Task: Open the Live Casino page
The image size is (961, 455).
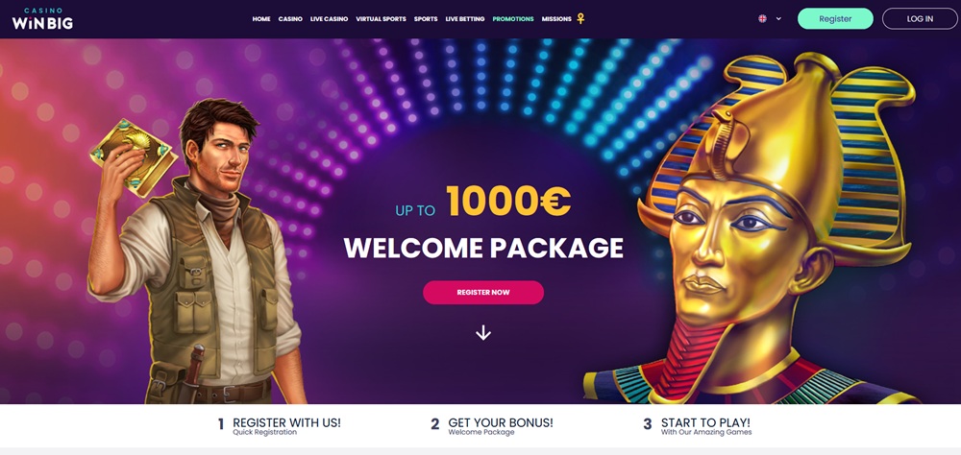Action: (x=329, y=19)
